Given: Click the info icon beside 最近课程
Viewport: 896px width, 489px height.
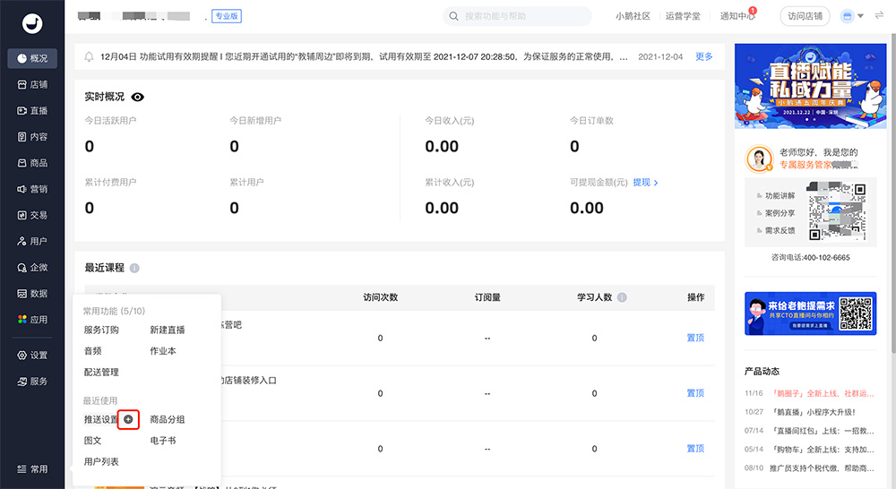Looking at the screenshot, I should tap(134, 268).
